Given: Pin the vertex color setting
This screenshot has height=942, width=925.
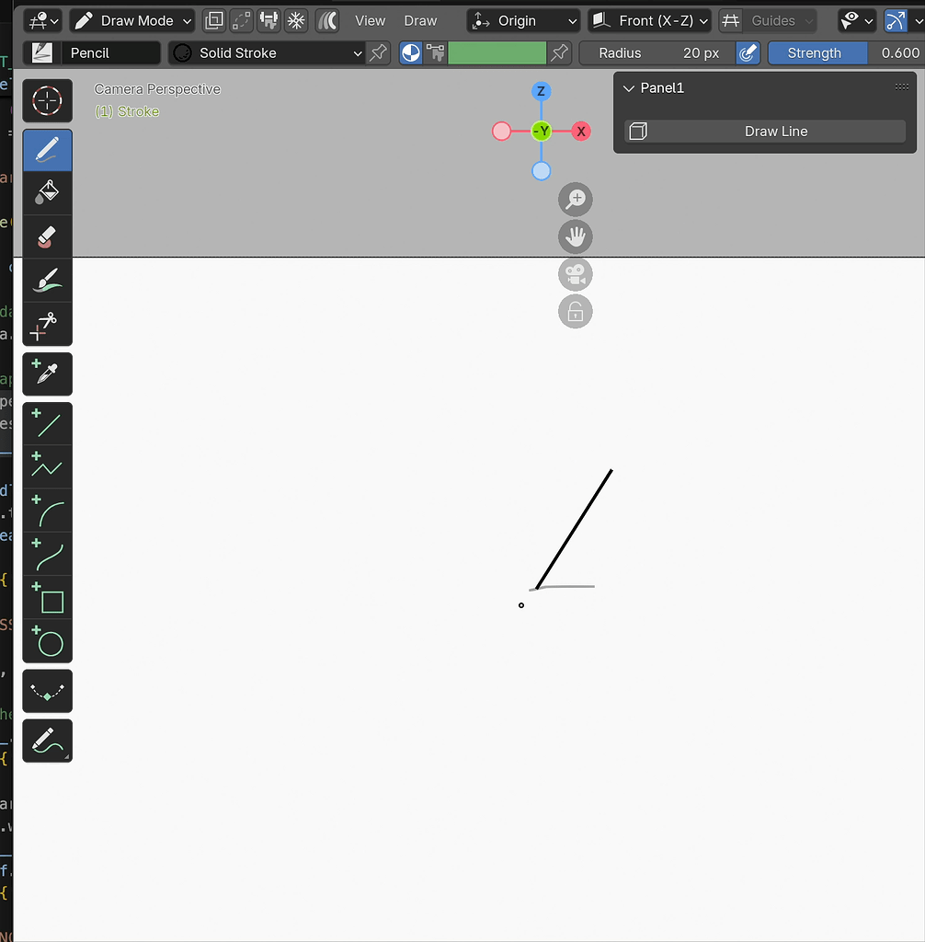Looking at the screenshot, I should [559, 52].
